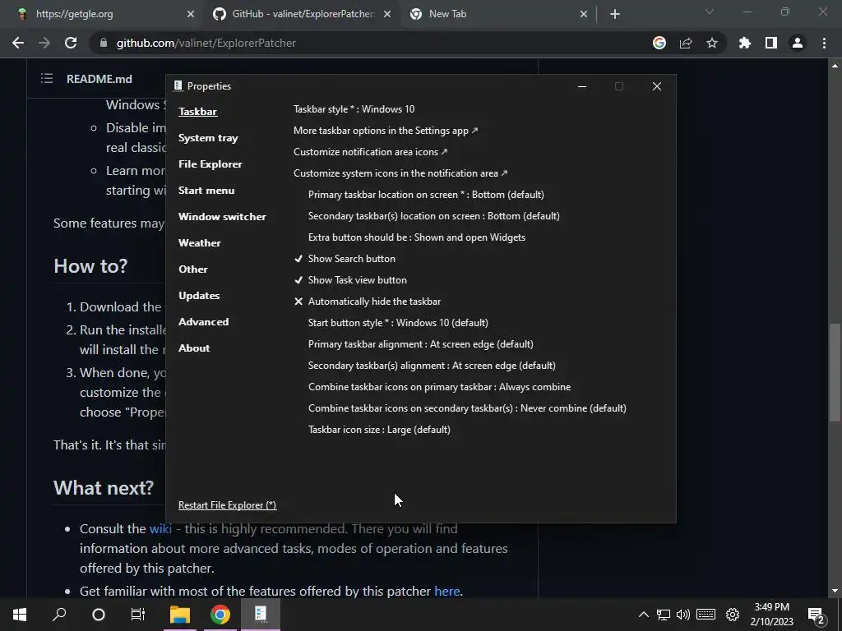
Task: Select Start menu section
Action: pyautogui.click(x=206, y=191)
